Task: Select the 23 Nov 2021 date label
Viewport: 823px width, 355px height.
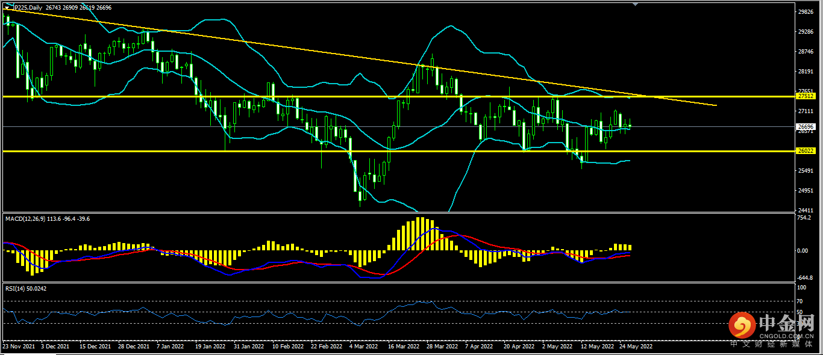Action: [19, 347]
